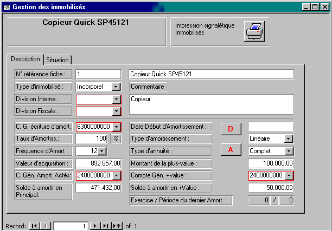Print the immobilisés signalétique report
Screen dimensions: 332x231
[254, 31]
